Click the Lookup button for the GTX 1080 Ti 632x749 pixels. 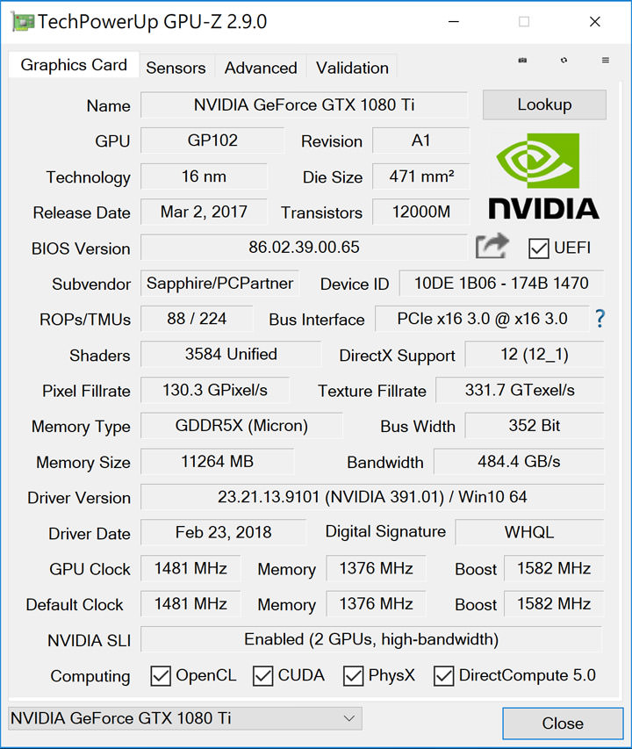pos(544,104)
